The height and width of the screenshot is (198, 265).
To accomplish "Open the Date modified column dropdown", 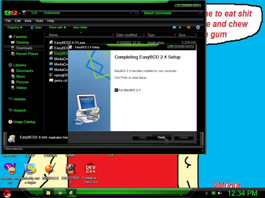I will coord(144,35).
